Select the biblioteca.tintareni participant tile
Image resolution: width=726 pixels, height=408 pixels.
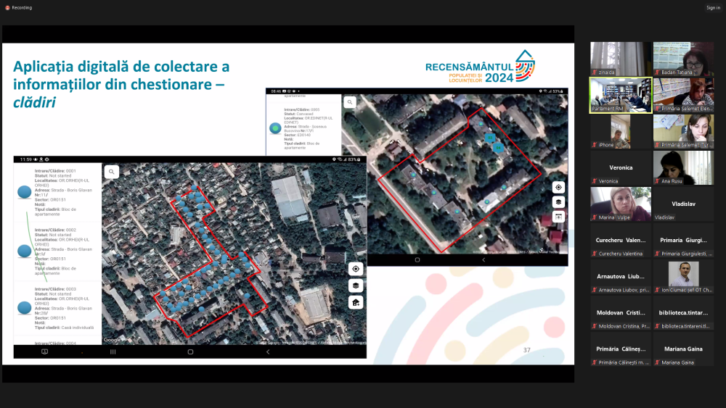683,313
